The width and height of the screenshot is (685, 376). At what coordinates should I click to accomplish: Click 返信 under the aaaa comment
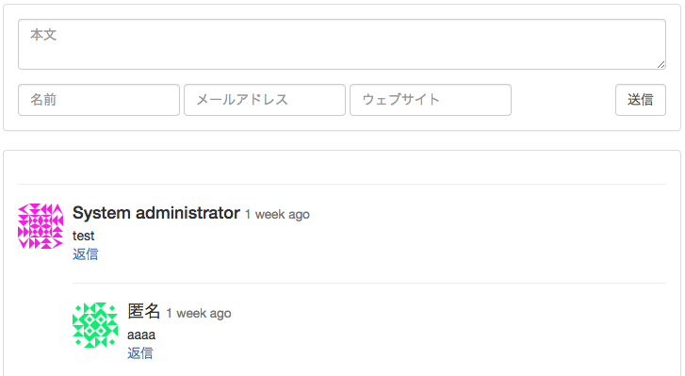pos(140,352)
